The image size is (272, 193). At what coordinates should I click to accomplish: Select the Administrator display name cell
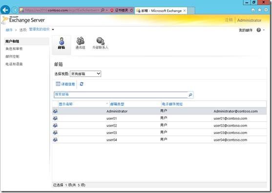pyautogui.click(x=117, y=111)
